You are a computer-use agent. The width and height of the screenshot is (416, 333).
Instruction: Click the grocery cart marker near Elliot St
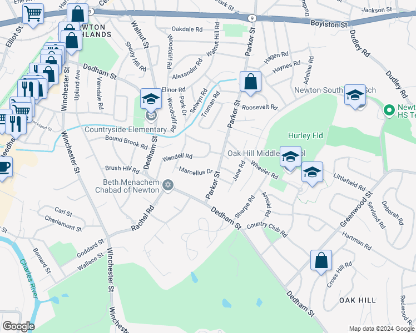pyautogui.click(x=33, y=14)
